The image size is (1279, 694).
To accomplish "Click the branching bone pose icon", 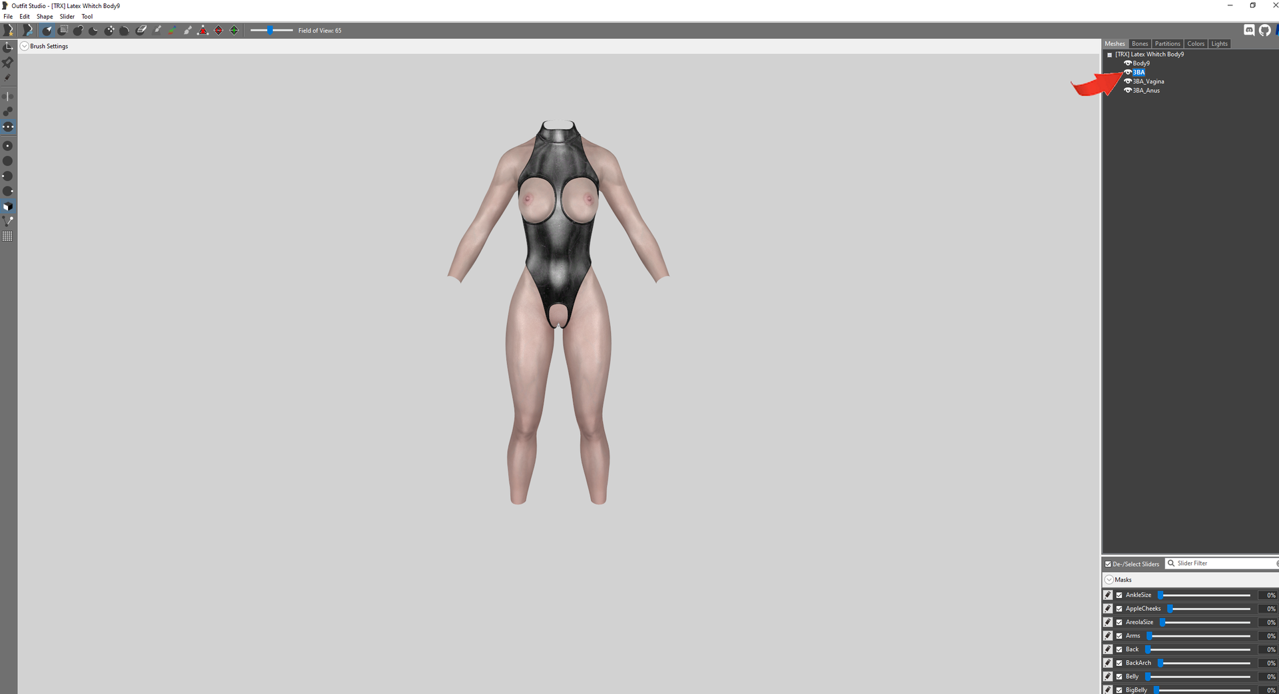I will pyautogui.click(x=8, y=221).
